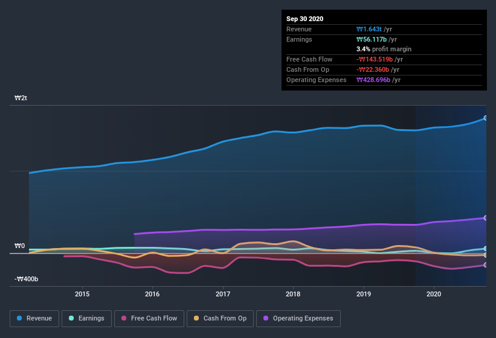Click the Cash From Op endpoint marker
The height and width of the screenshot is (338, 496).
(x=486, y=255)
